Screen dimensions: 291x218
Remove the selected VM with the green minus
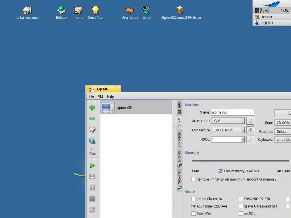coord(92,118)
